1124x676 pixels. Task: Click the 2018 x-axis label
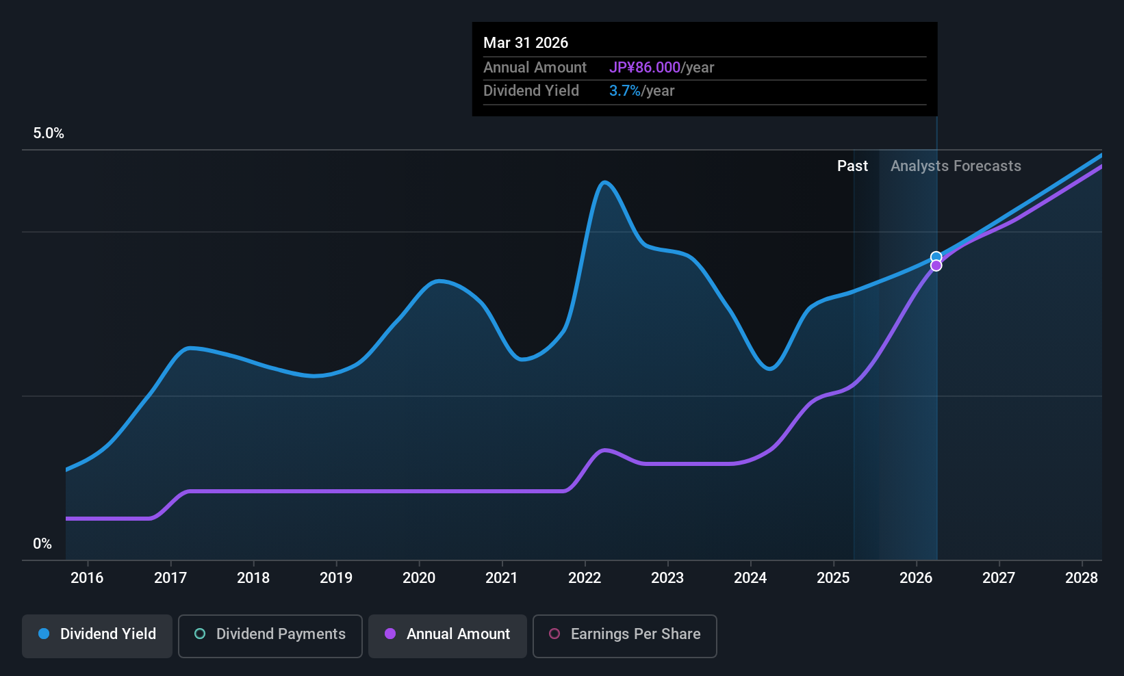253,578
